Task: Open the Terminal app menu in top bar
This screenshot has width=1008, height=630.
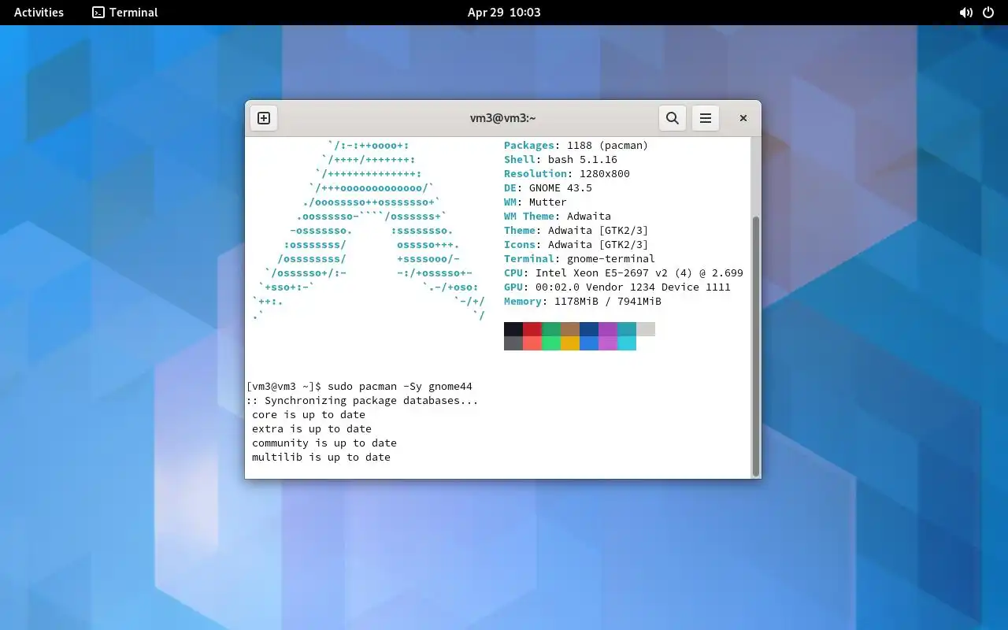Action: click(125, 13)
